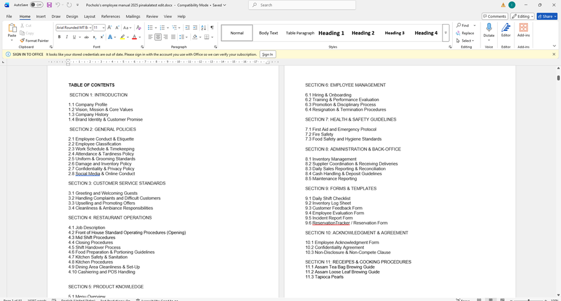561x301 pixels.
Task: Open Editing mode dropdown
Action: point(522,17)
